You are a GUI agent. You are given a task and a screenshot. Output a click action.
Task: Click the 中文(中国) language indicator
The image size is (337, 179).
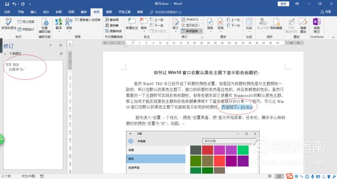28,176
